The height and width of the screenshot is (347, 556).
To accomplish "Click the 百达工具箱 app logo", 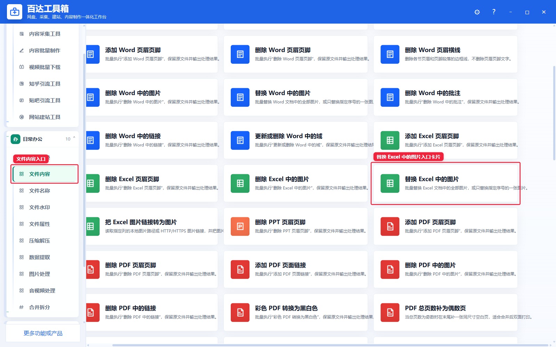I will 15,12.
